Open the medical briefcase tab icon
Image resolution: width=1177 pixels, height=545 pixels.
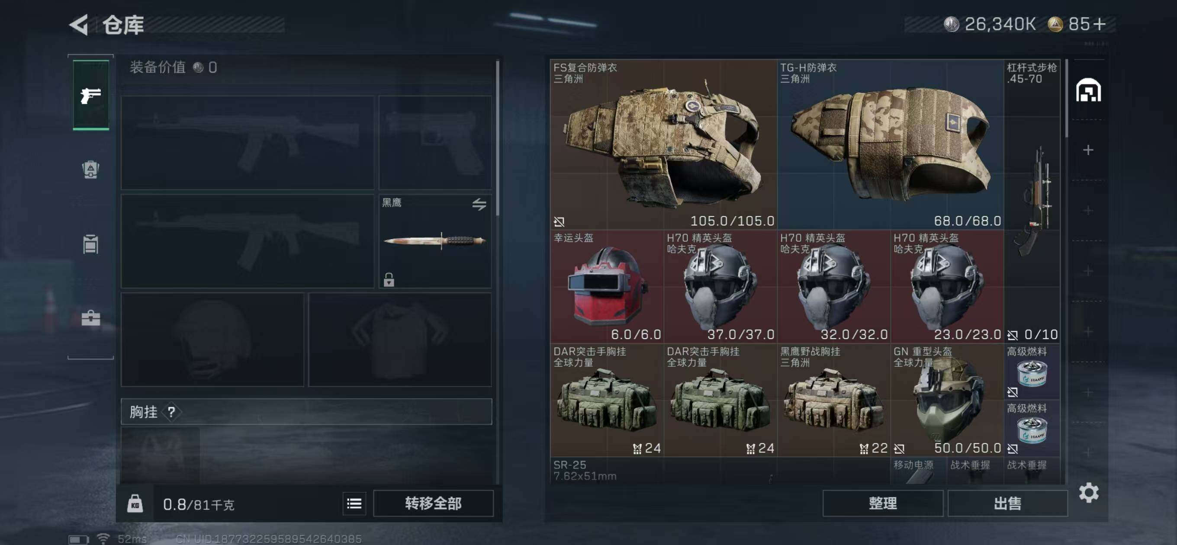coord(90,318)
